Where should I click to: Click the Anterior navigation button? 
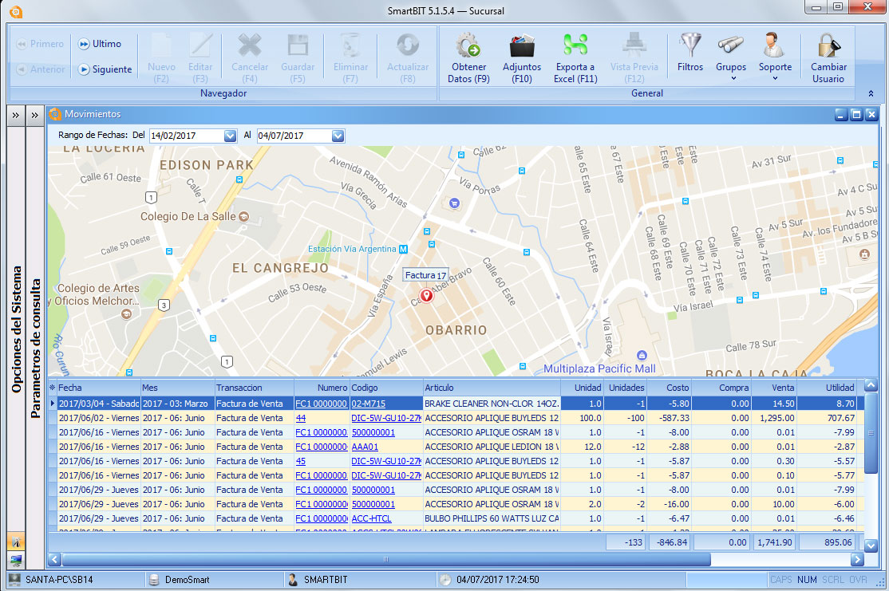pyautogui.click(x=40, y=69)
